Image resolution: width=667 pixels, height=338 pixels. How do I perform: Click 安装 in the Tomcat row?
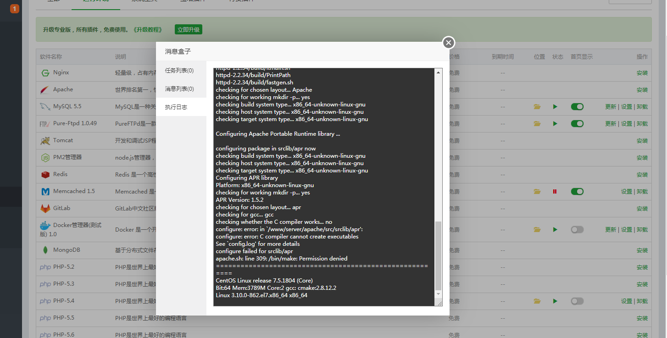[642, 141]
